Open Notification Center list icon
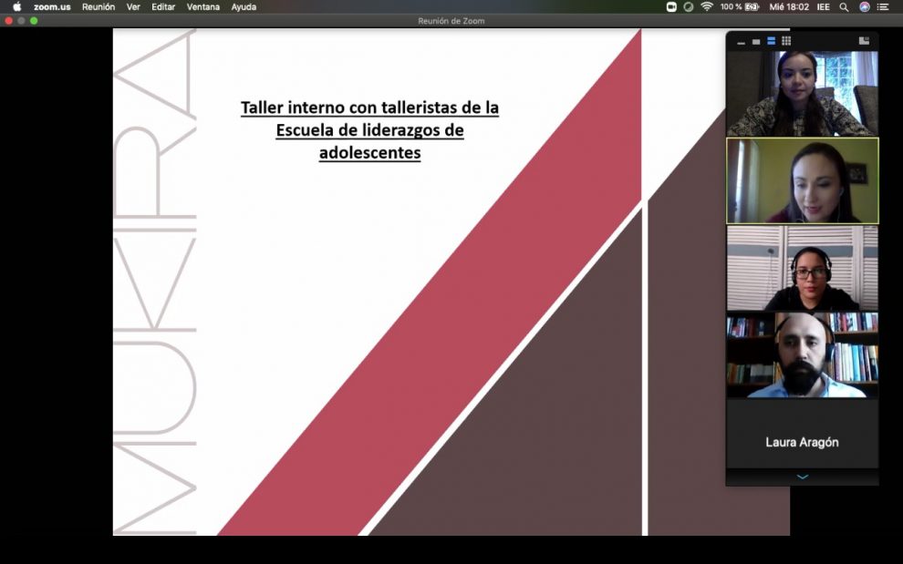 pos(883,6)
